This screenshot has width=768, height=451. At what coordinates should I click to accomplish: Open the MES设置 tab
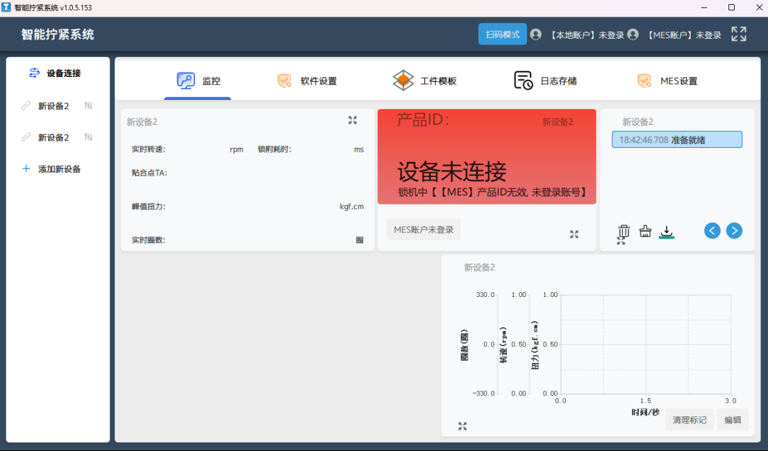tap(667, 80)
